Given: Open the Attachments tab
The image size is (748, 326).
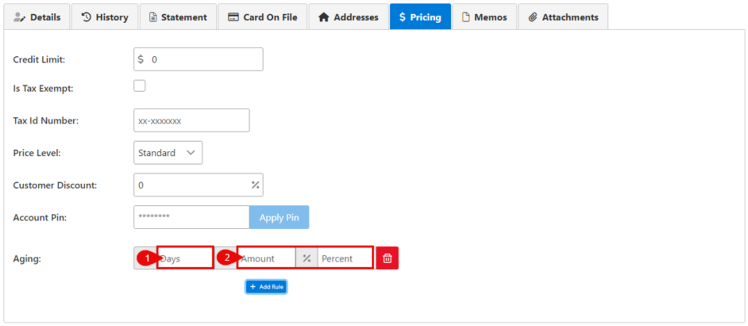Looking at the screenshot, I should coord(563,17).
